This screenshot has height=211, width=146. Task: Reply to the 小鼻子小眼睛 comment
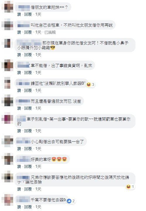pyautogui.click(x=28, y=55)
